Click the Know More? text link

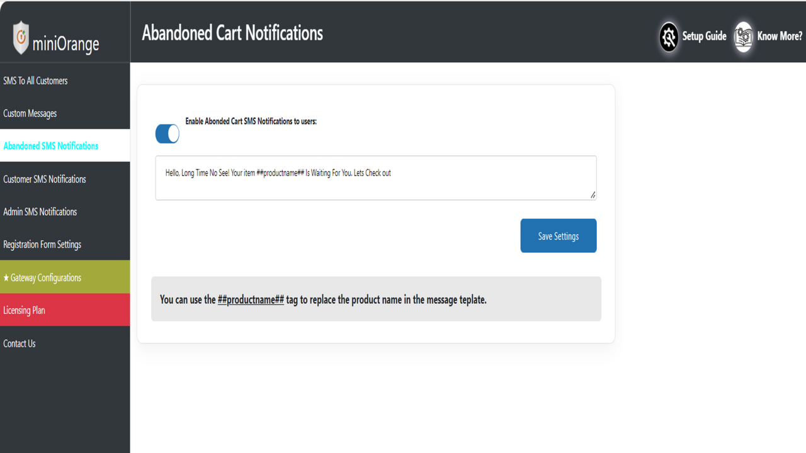click(780, 36)
